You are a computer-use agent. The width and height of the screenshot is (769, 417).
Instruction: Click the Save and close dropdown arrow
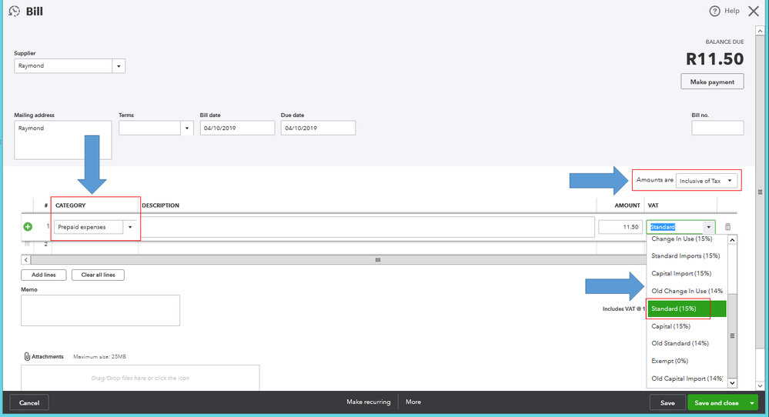tap(751, 402)
